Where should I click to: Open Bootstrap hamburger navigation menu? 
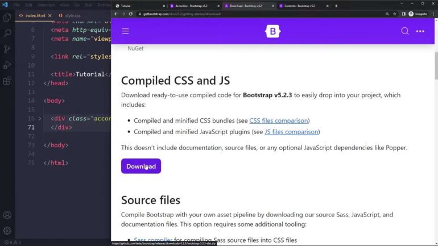[125, 31]
